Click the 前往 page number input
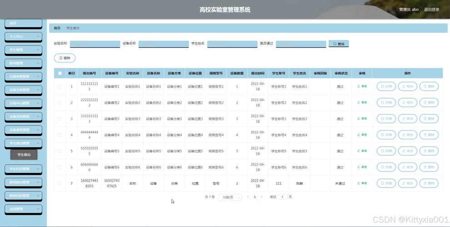 click(282, 197)
